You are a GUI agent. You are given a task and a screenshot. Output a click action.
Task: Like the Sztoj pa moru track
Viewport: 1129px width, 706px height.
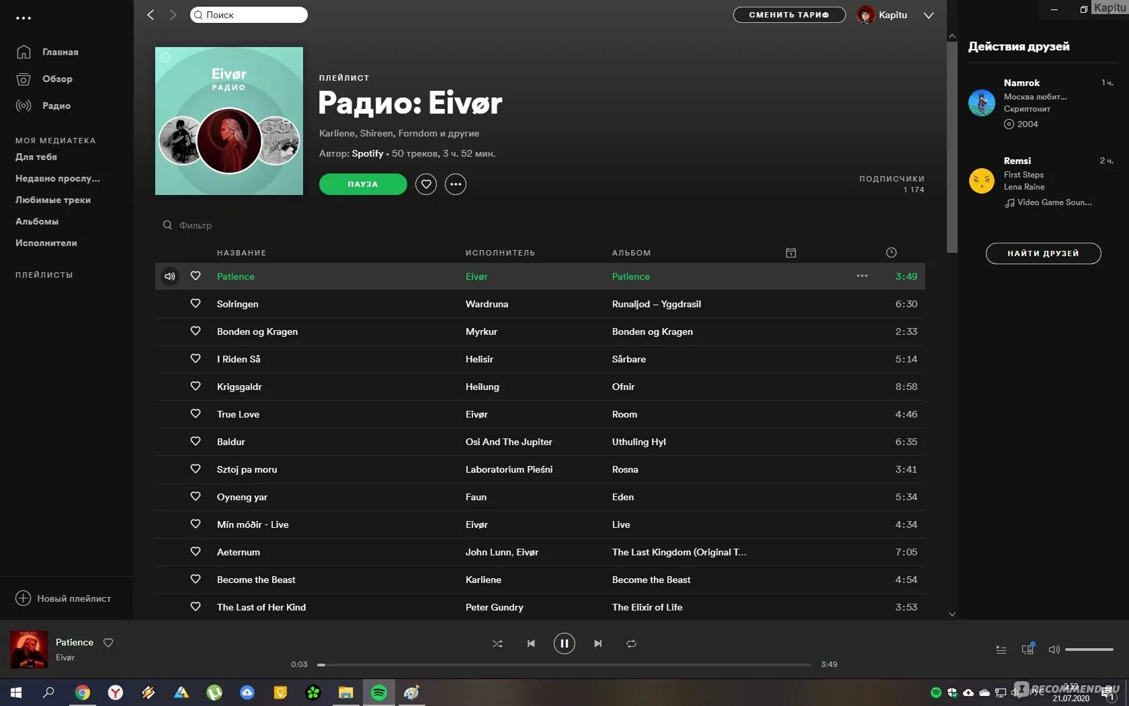[x=196, y=469]
